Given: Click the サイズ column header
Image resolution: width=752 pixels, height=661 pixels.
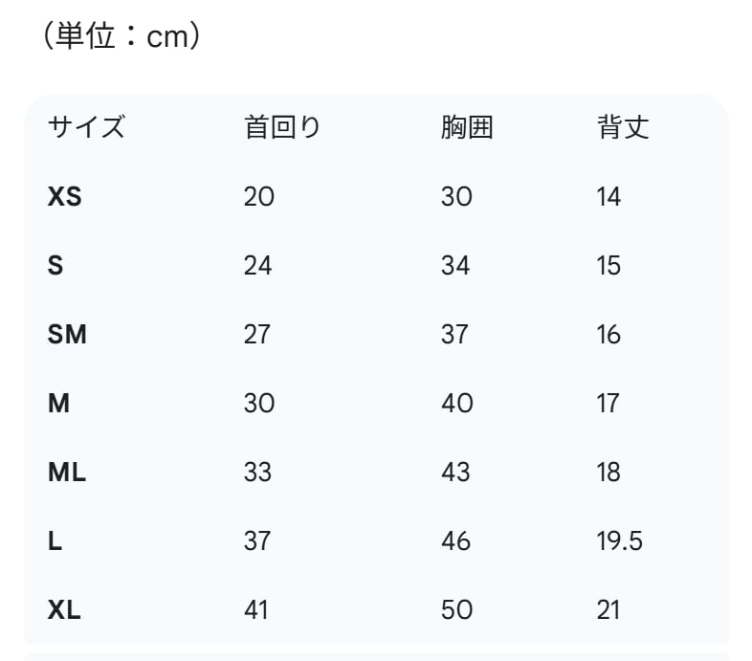Looking at the screenshot, I should click(x=86, y=127).
